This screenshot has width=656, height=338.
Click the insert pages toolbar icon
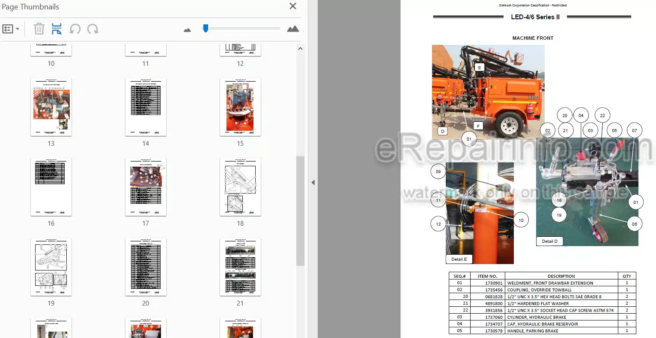pyautogui.click(x=57, y=29)
